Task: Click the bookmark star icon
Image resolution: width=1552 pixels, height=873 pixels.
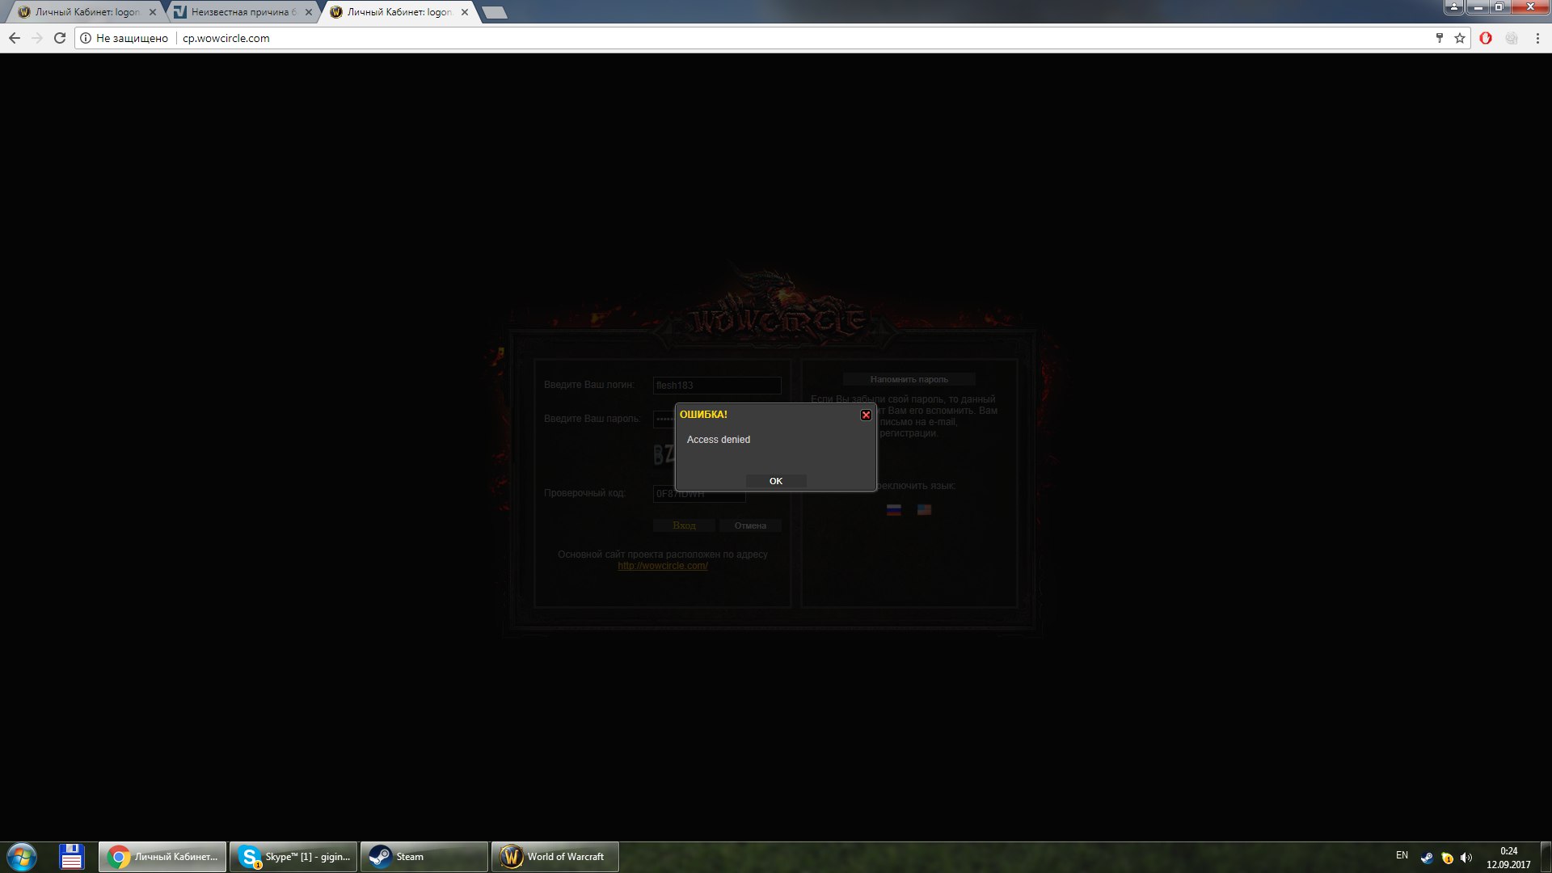Action: [x=1460, y=38]
